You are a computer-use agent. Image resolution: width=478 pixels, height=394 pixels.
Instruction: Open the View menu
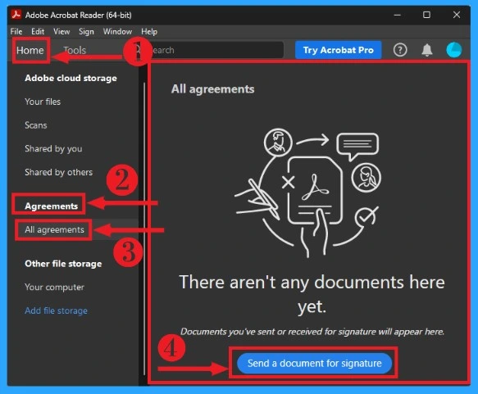[x=61, y=31]
